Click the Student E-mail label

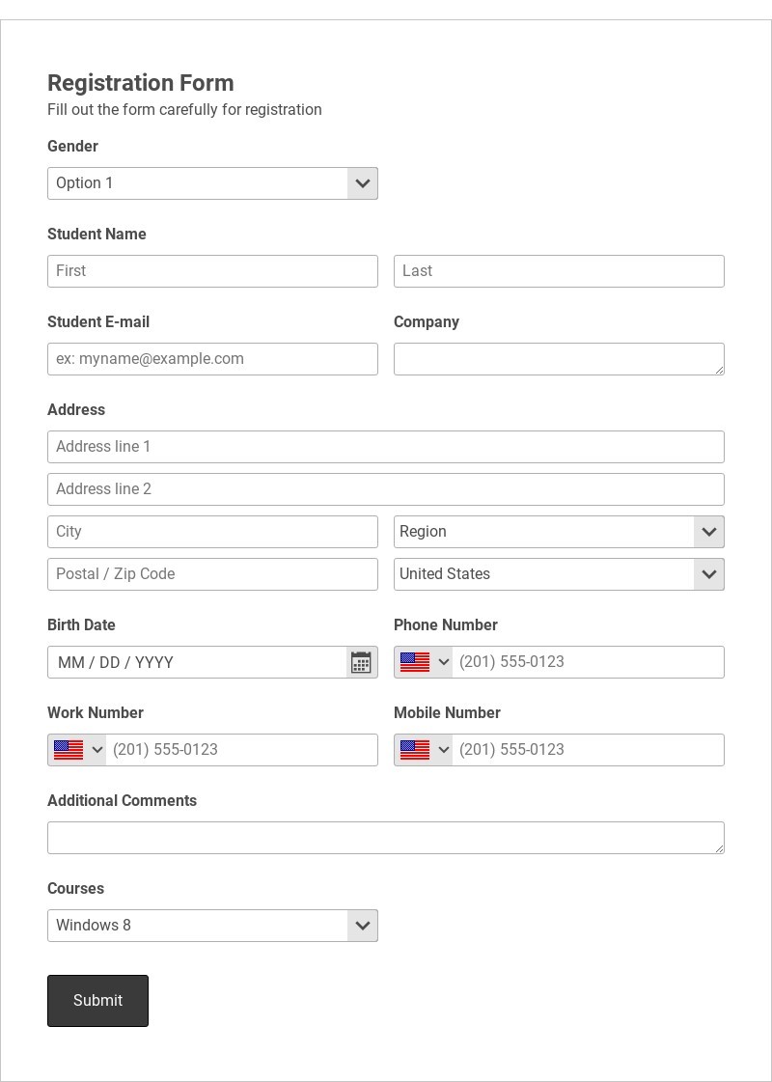[x=98, y=322]
